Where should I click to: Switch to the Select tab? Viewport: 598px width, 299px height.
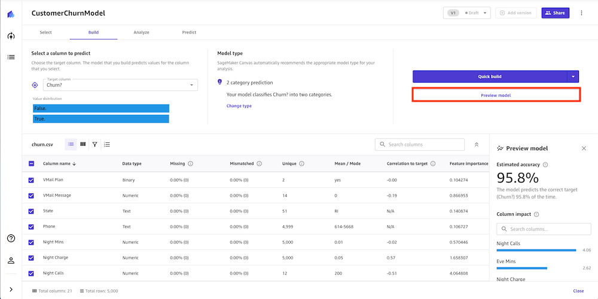pos(46,32)
